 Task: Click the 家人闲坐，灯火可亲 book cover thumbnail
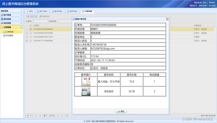[86, 81]
